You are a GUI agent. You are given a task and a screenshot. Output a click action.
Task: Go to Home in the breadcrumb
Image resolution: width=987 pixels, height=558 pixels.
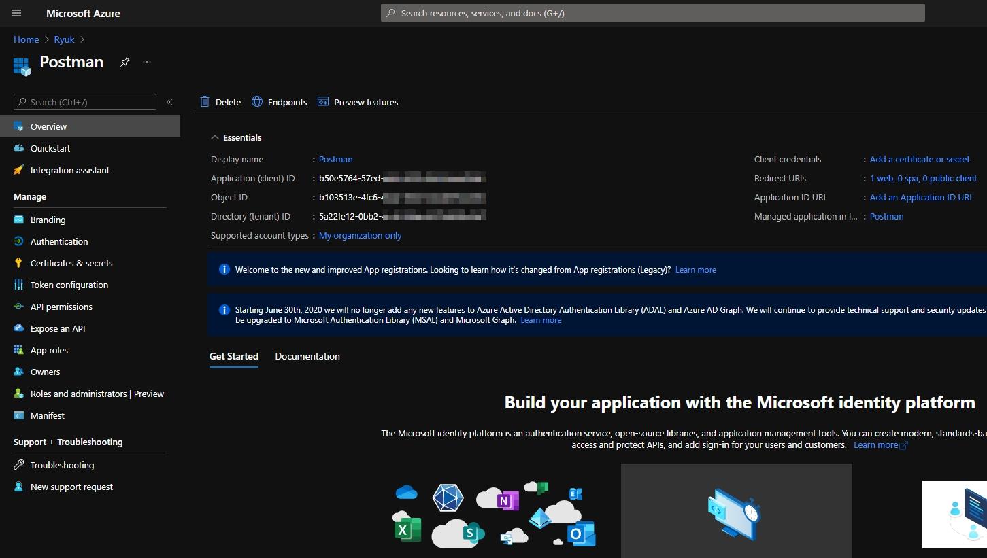click(27, 39)
